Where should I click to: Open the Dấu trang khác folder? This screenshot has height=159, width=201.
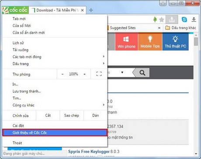click(x=180, y=28)
